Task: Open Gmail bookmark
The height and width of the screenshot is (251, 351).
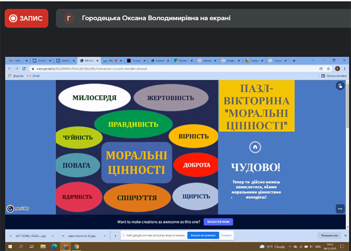Action: (x=34, y=76)
